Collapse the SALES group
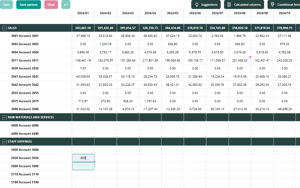Viewport: 300px width, 188px height. [x=4, y=28]
